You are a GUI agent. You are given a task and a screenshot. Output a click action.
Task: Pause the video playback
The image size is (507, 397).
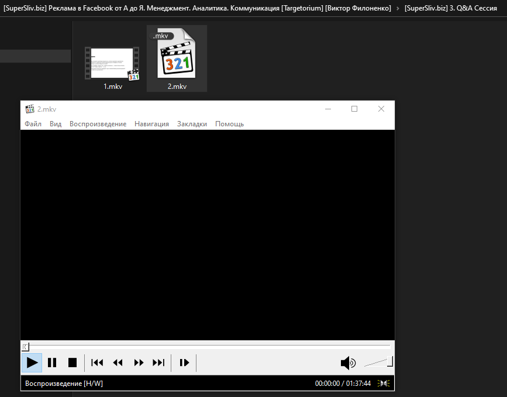(x=52, y=363)
